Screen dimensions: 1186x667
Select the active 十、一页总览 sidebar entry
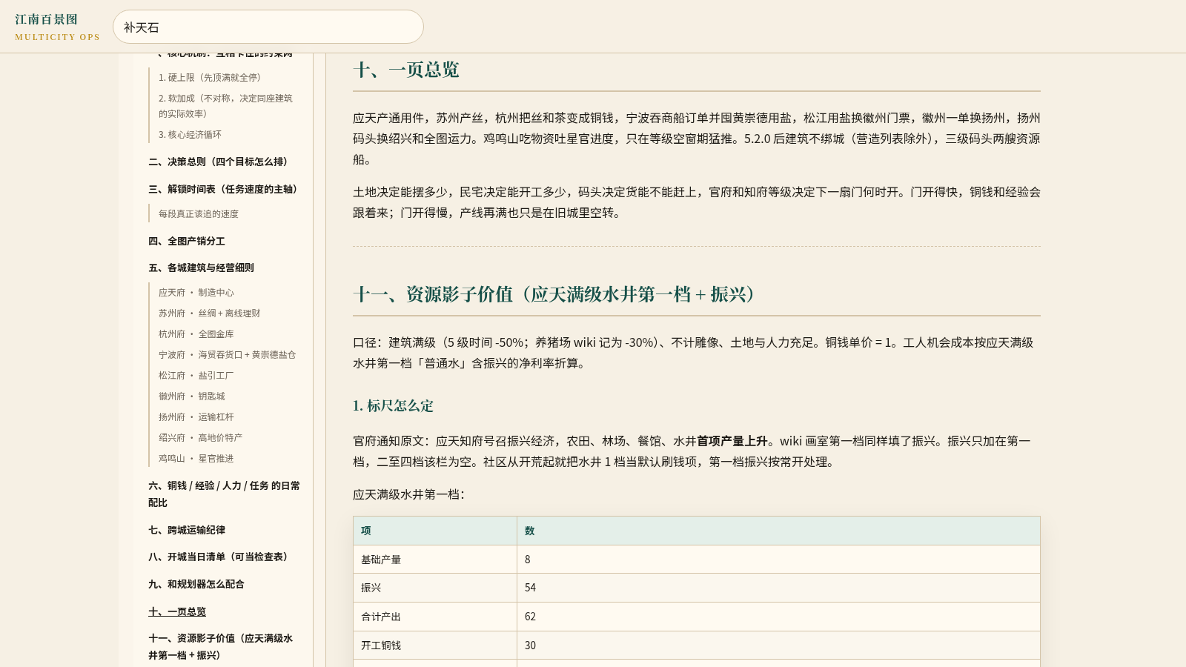pos(177,611)
